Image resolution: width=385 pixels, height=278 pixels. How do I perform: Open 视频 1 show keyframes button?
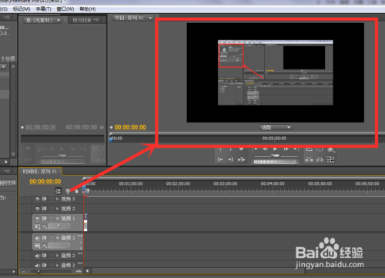(x=45, y=226)
